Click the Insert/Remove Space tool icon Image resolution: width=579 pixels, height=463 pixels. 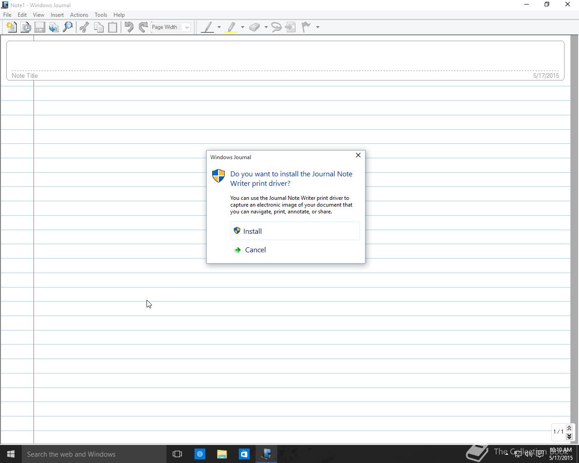tap(291, 27)
